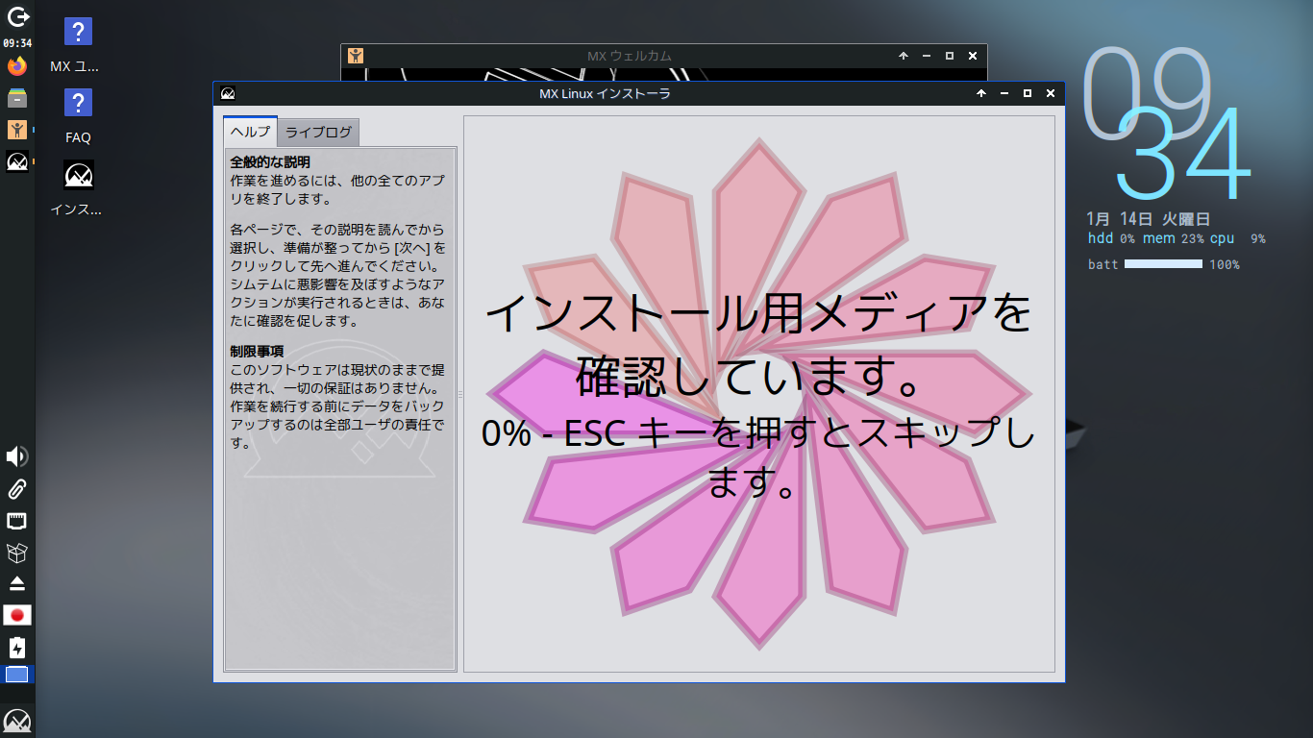This screenshot has width=1313, height=738.
Task: Click the MX Linux インストーラ title text
Action: pyautogui.click(x=605, y=94)
